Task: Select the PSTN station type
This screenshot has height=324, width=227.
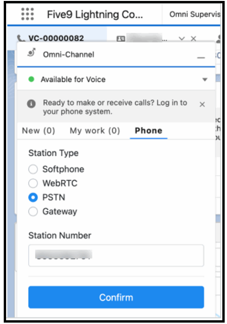Action: pos(33,197)
